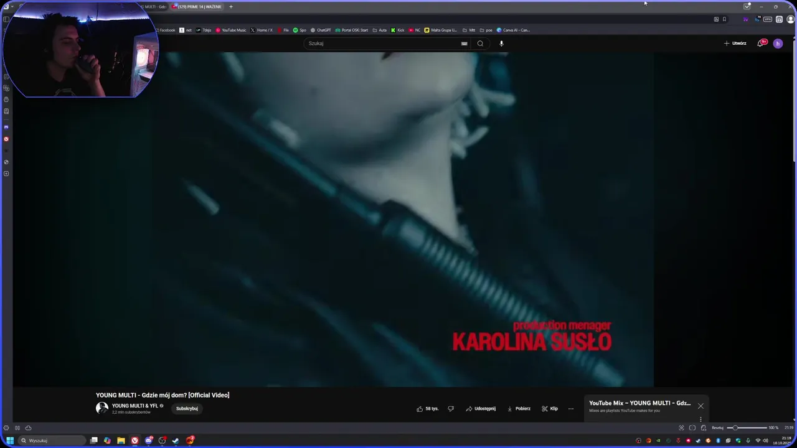Open Vivaldi browser on the taskbar

coord(134,441)
